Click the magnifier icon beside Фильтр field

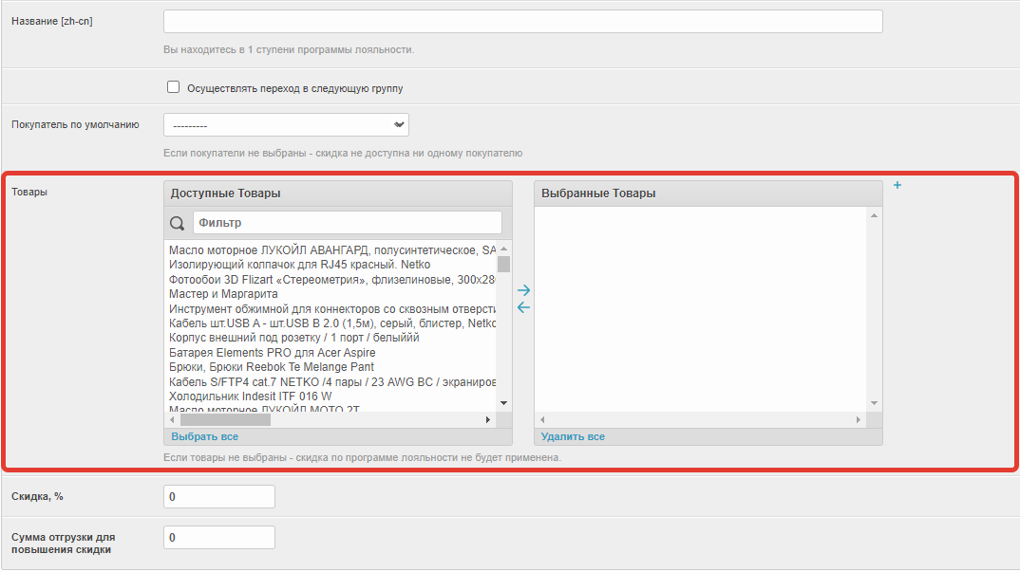[x=177, y=223]
